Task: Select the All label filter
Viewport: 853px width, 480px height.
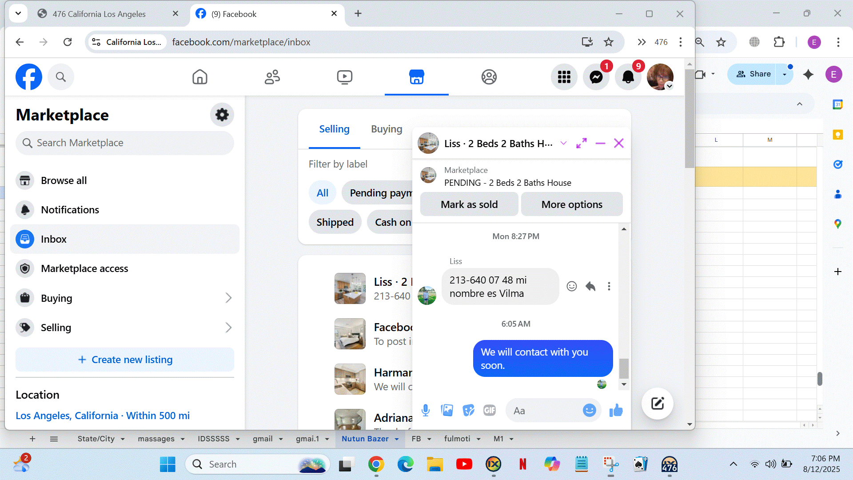Action: coord(322,193)
